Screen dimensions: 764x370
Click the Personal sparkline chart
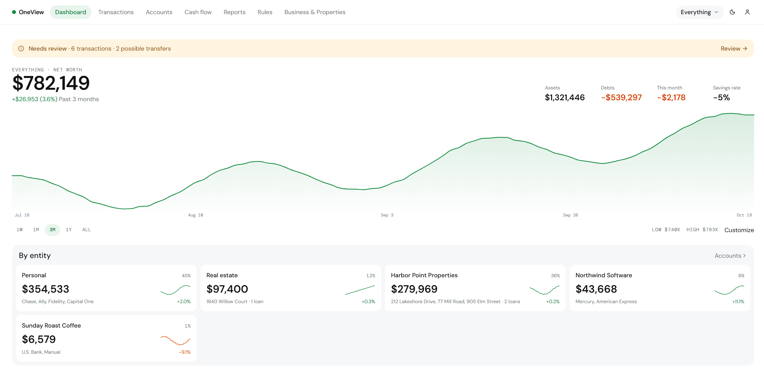(x=175, y=290)
